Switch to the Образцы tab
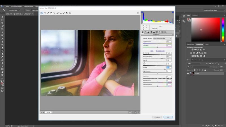226x127 pixels. click(x=195, y=15)
